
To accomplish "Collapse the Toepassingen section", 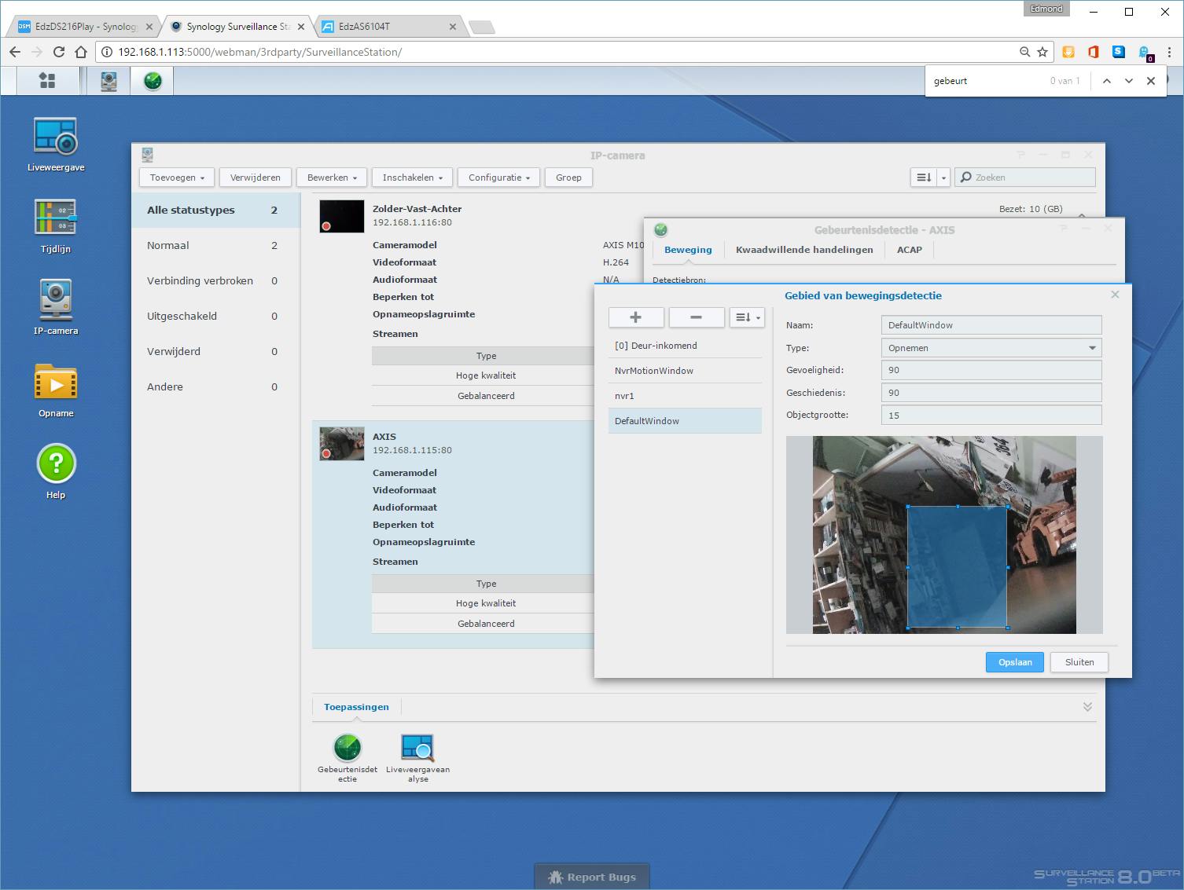I will [1087, 707].
